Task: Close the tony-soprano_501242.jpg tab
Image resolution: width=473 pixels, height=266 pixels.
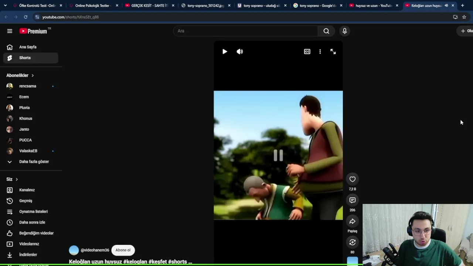Action: coord(229,6)
